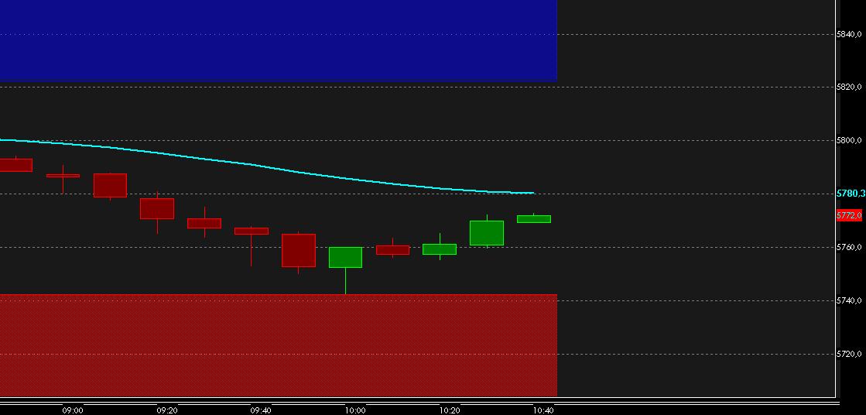Click the 5740,0 price axis label

[849, 300]
